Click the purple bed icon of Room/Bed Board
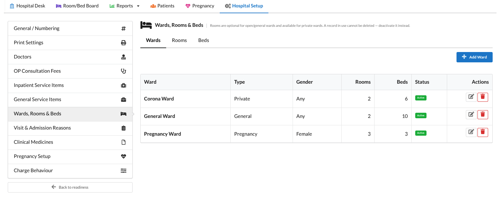This screenshot has height=199, width=502. tap(58, 6)
